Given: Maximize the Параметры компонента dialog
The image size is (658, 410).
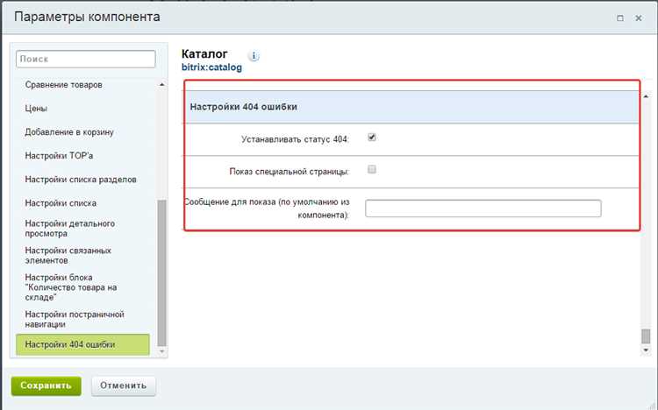Looking at the screenshot, I should tap(619, 18).
